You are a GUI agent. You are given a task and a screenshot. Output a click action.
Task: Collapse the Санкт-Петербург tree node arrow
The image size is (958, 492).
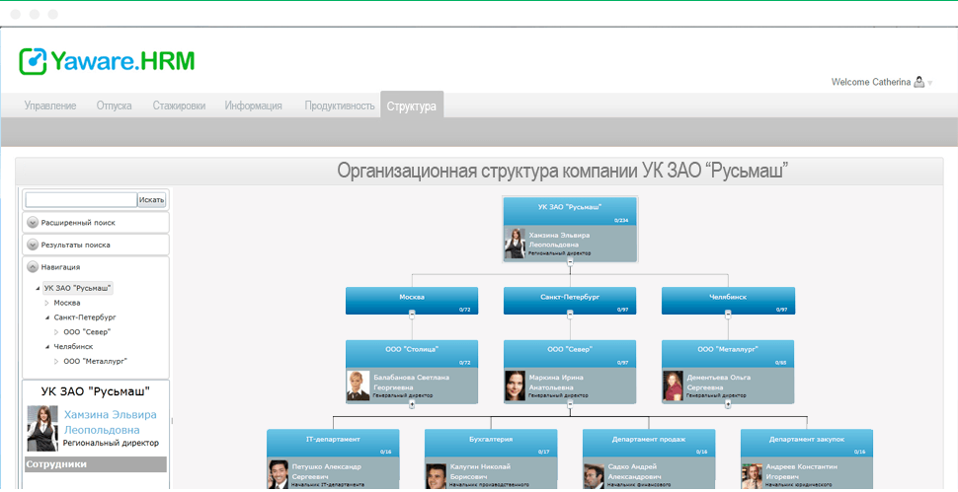[47, 317]
